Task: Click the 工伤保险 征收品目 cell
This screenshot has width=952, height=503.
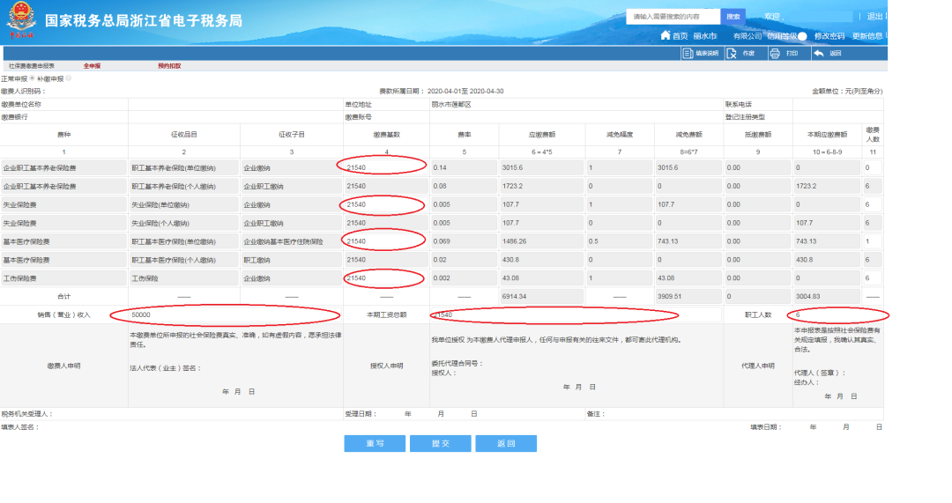Action: tap(184, 278)
